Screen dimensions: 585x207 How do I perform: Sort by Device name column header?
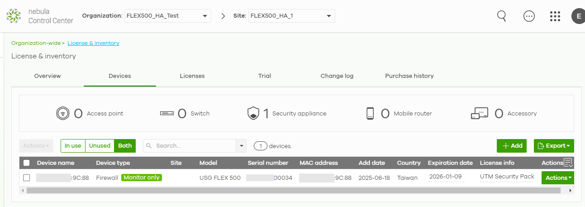pyautogui.click(x=56, y=163)
